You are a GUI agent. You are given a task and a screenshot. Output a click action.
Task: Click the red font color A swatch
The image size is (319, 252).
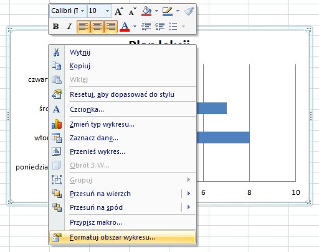125,27
